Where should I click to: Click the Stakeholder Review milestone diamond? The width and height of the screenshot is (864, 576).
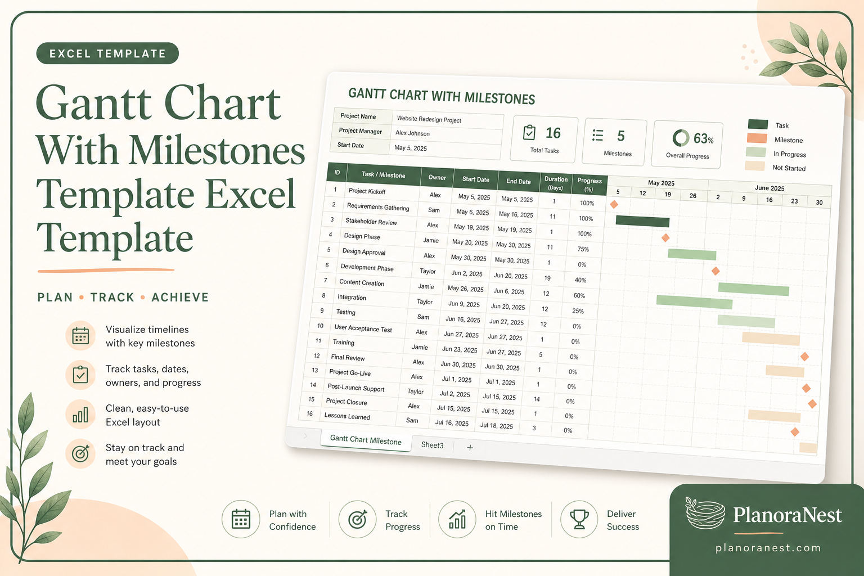point(665,238)
